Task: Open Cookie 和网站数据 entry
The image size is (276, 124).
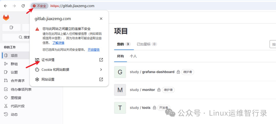Action: click(x=69, y=70)
